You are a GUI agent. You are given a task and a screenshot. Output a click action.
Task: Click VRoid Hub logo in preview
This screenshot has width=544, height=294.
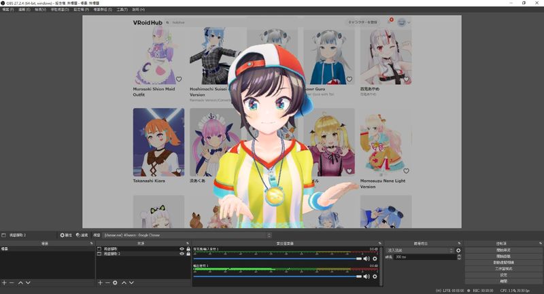(148, 22)
